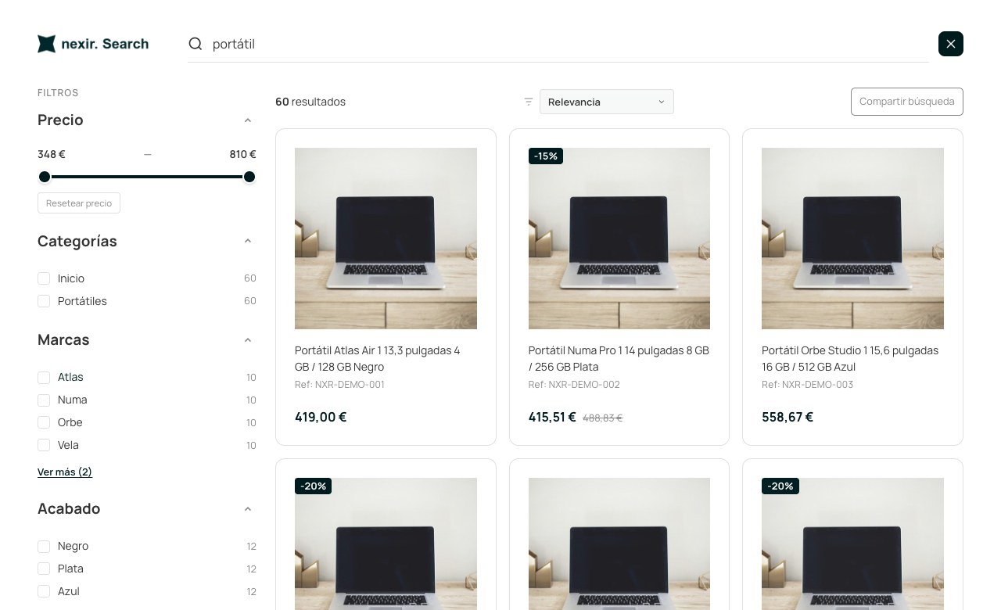Click Compartir búsqueda button
This screenshot has height=610, width=1001.
click(x=907, y=102)
